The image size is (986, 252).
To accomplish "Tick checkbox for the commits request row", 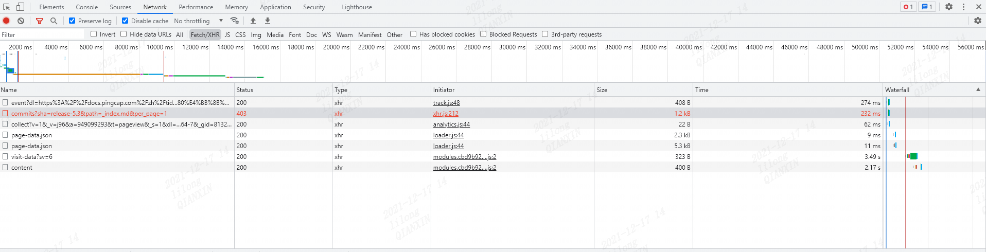I will click(5, 113).
